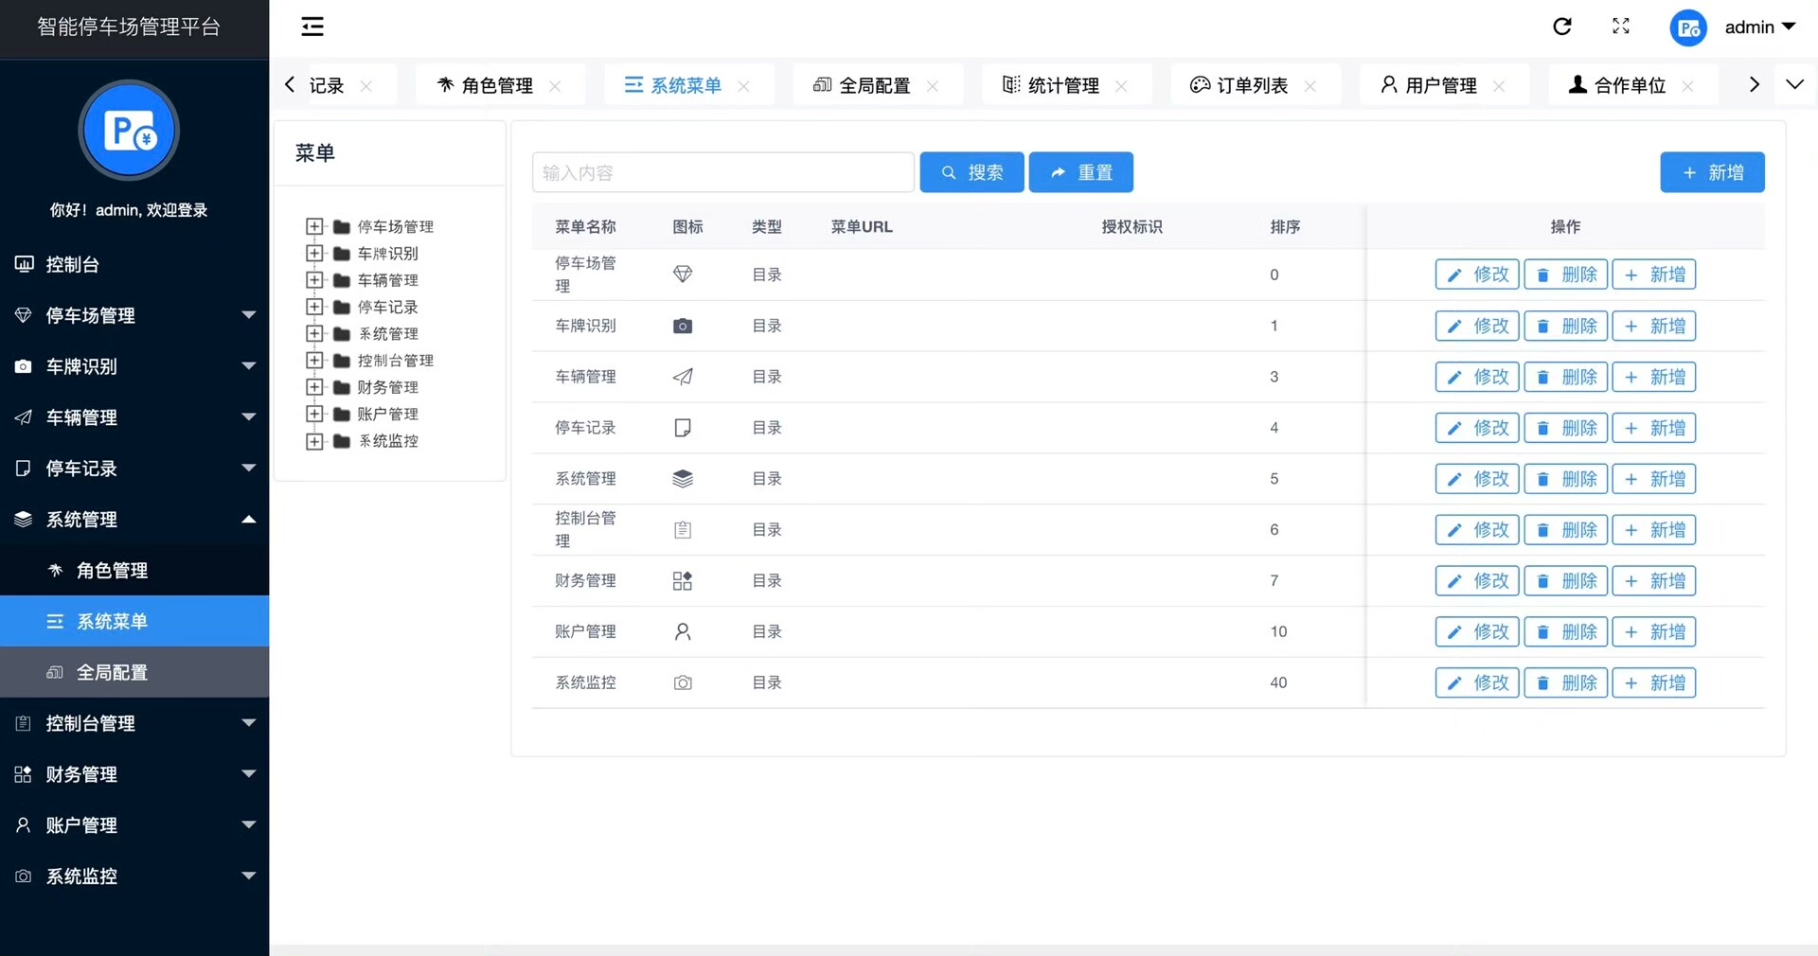Focus the 输入内容 search field
Viewport: 1818px width, 956px height.
click(x=722, y=172)
